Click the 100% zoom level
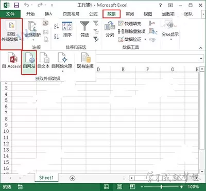This screenshot has width=206, height=191. pos(193,187)
